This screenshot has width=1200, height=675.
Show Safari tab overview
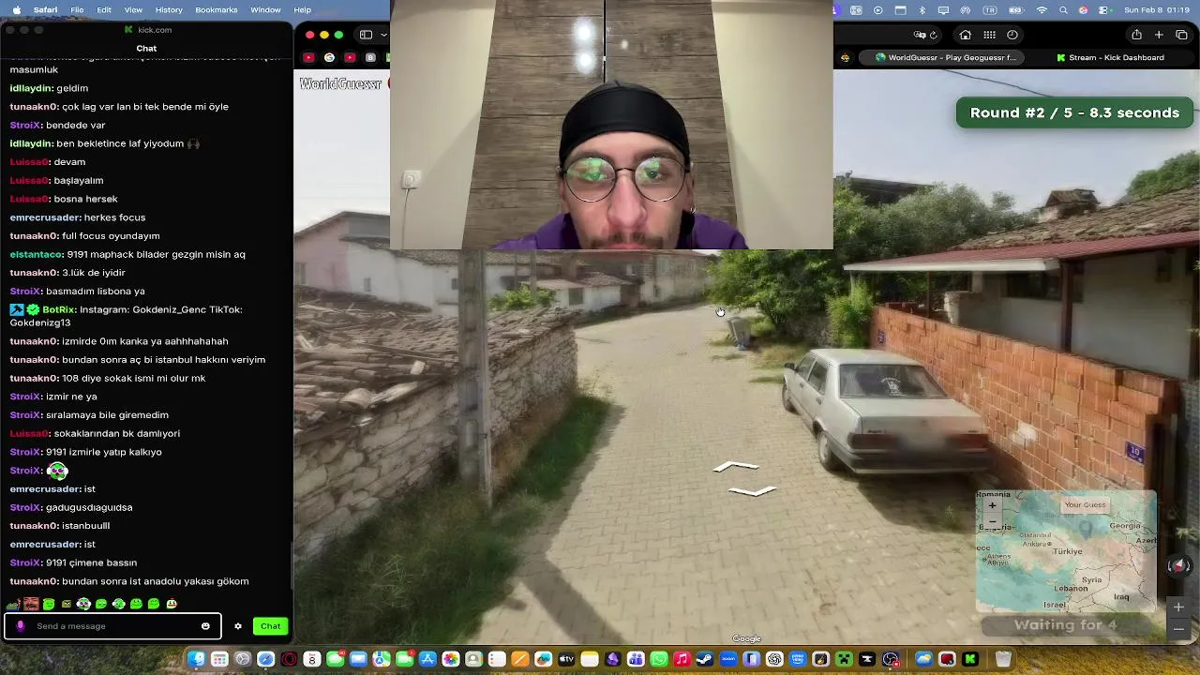[x=1181, y=35]
